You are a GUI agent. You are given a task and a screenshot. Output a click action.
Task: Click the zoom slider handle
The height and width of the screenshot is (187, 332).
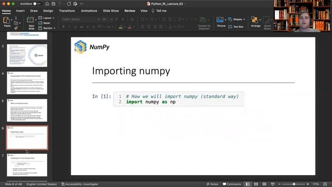[294, 184]
